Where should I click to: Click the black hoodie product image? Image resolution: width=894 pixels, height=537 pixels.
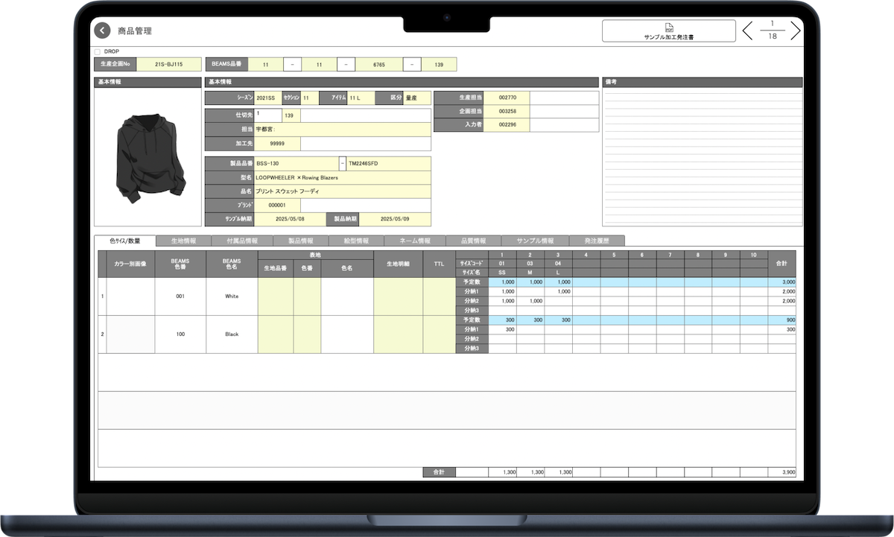coord(148,158)
